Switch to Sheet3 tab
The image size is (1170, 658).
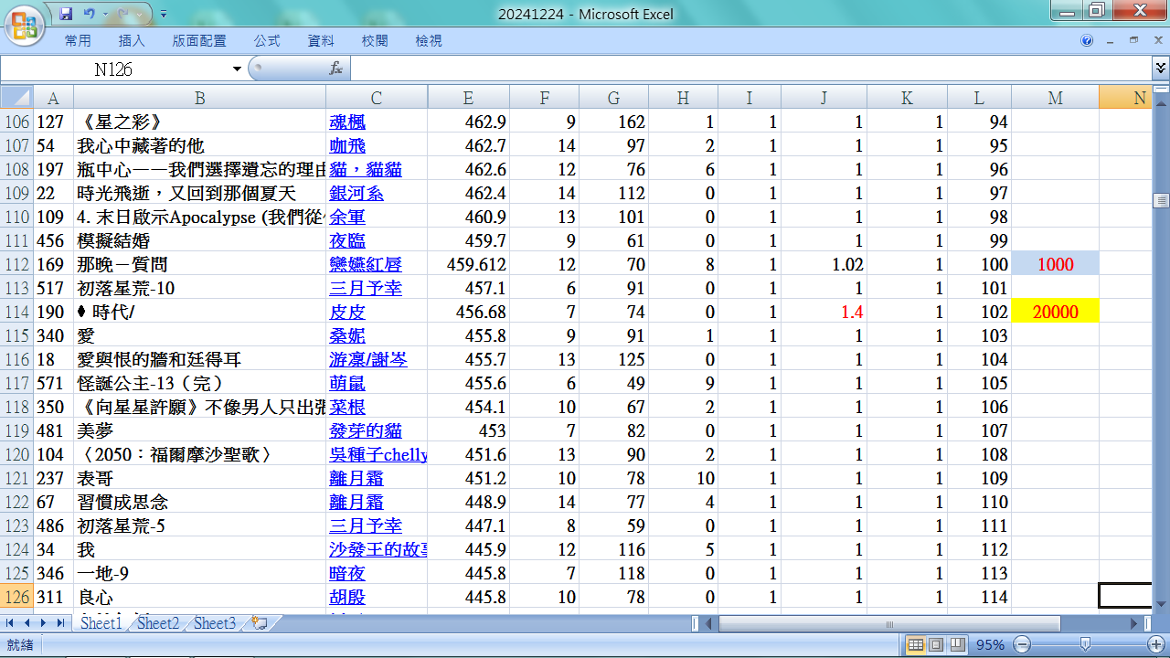(x=214, y=623)
